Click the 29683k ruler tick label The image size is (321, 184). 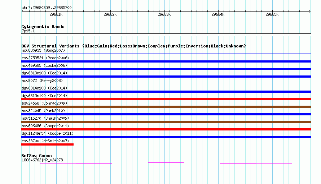click(164, 14)
